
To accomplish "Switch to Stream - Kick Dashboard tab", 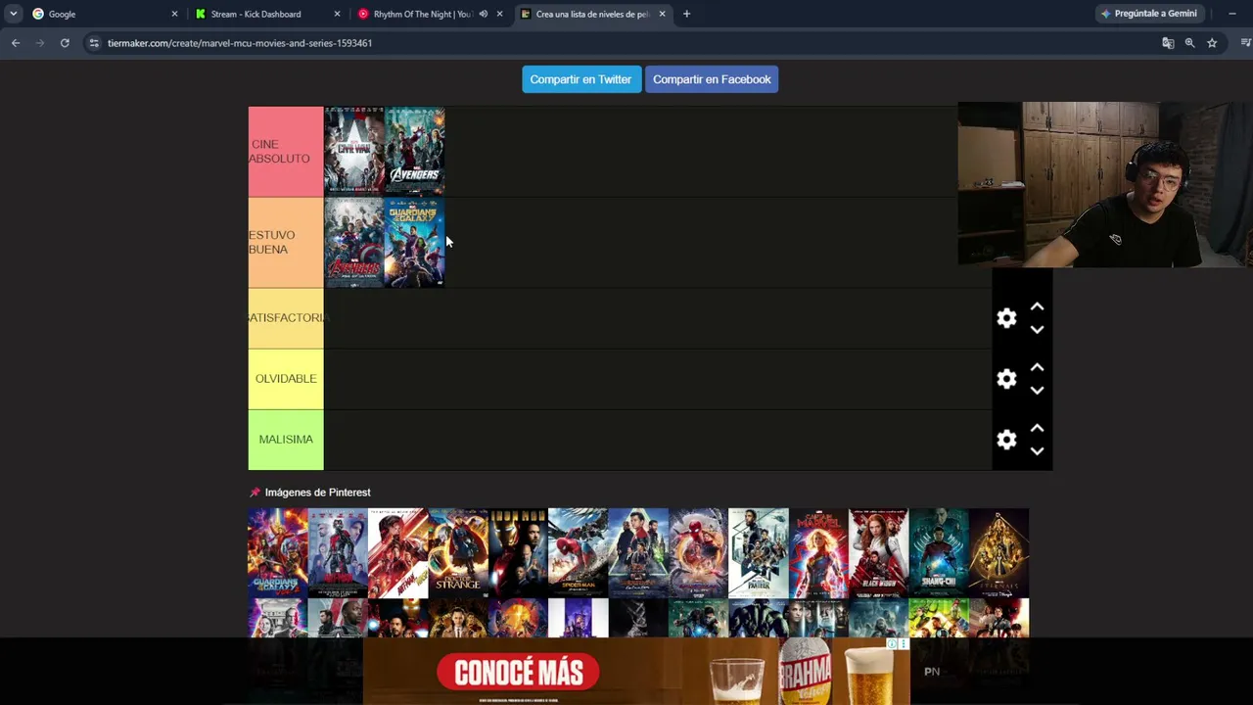I will click(267, 14).
